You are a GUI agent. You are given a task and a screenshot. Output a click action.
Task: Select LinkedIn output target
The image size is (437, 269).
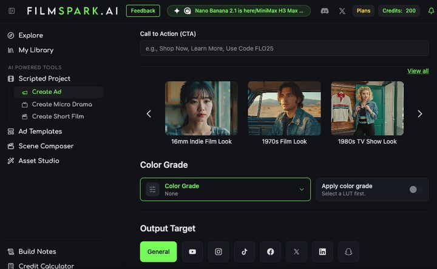(322, 252)
